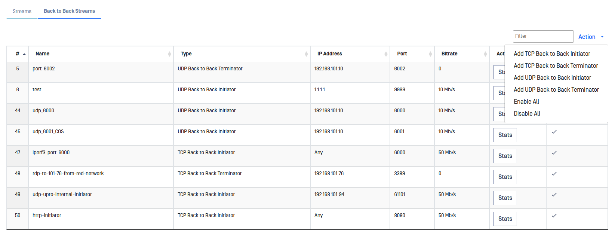Click sort arrows in Port column header

(430, 54)
